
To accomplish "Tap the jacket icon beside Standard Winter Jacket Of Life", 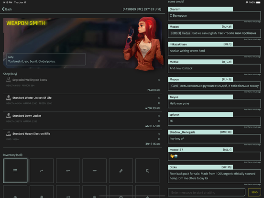I will [9, 97].
